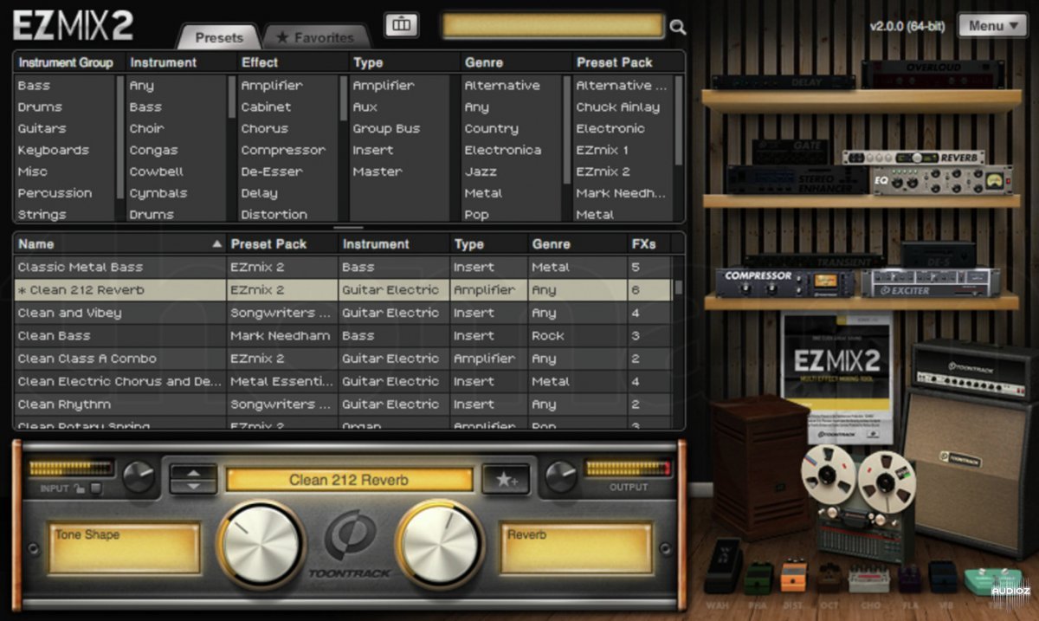Open the preset browser book icon

click(x=401, y=25)
